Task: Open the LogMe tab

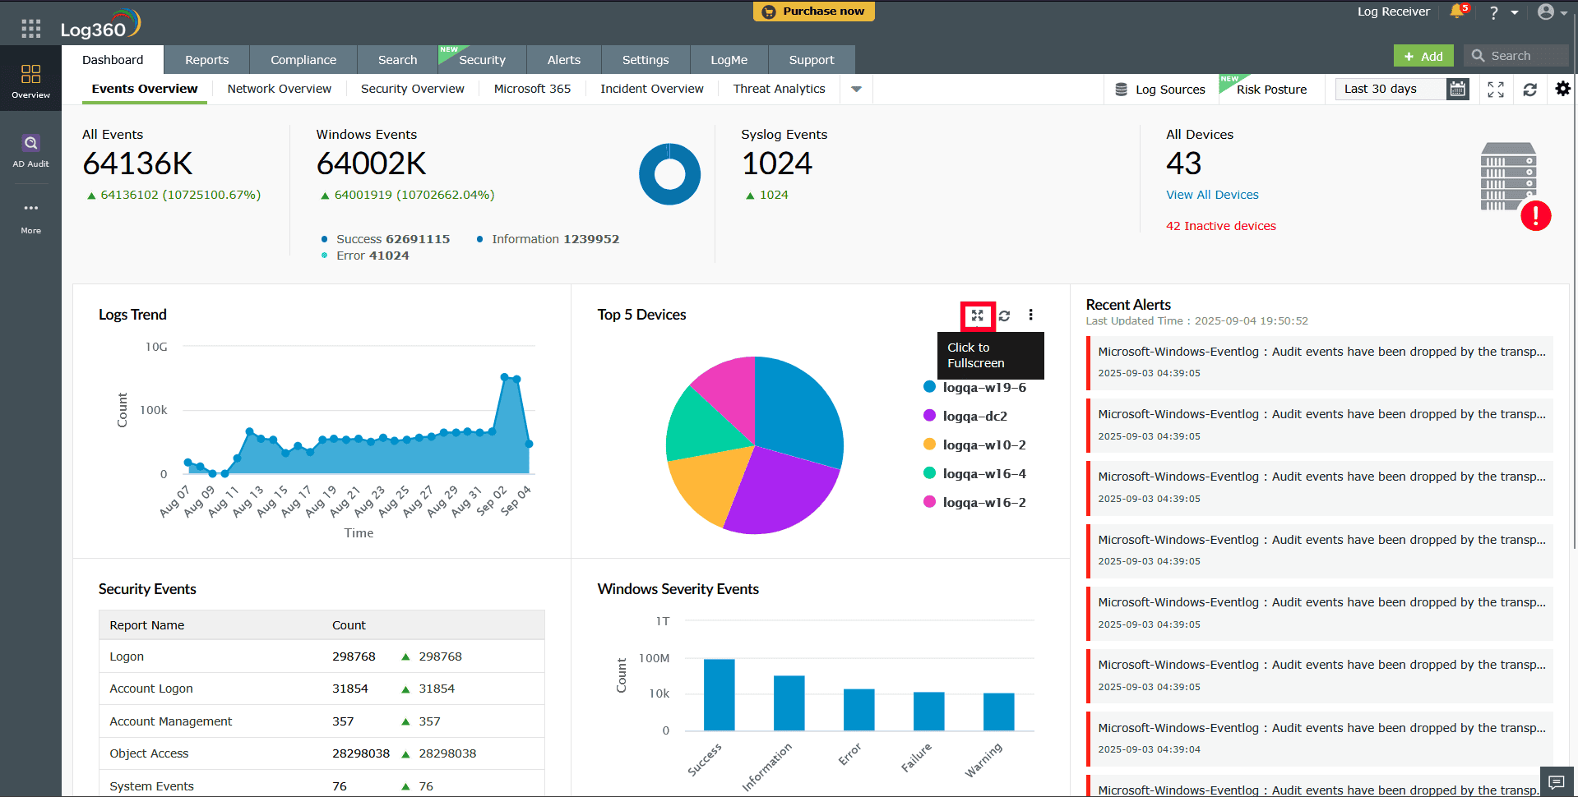Action: (x=729, y=60)
